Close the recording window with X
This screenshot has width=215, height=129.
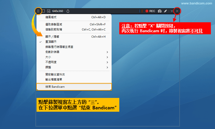(x=177, y=11)
